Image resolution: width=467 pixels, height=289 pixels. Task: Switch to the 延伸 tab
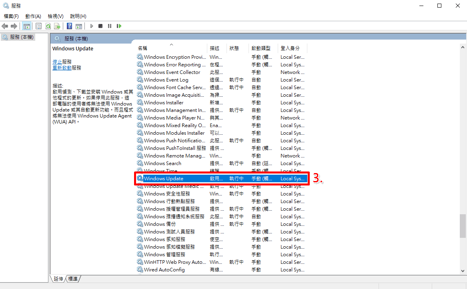(58, 279)
